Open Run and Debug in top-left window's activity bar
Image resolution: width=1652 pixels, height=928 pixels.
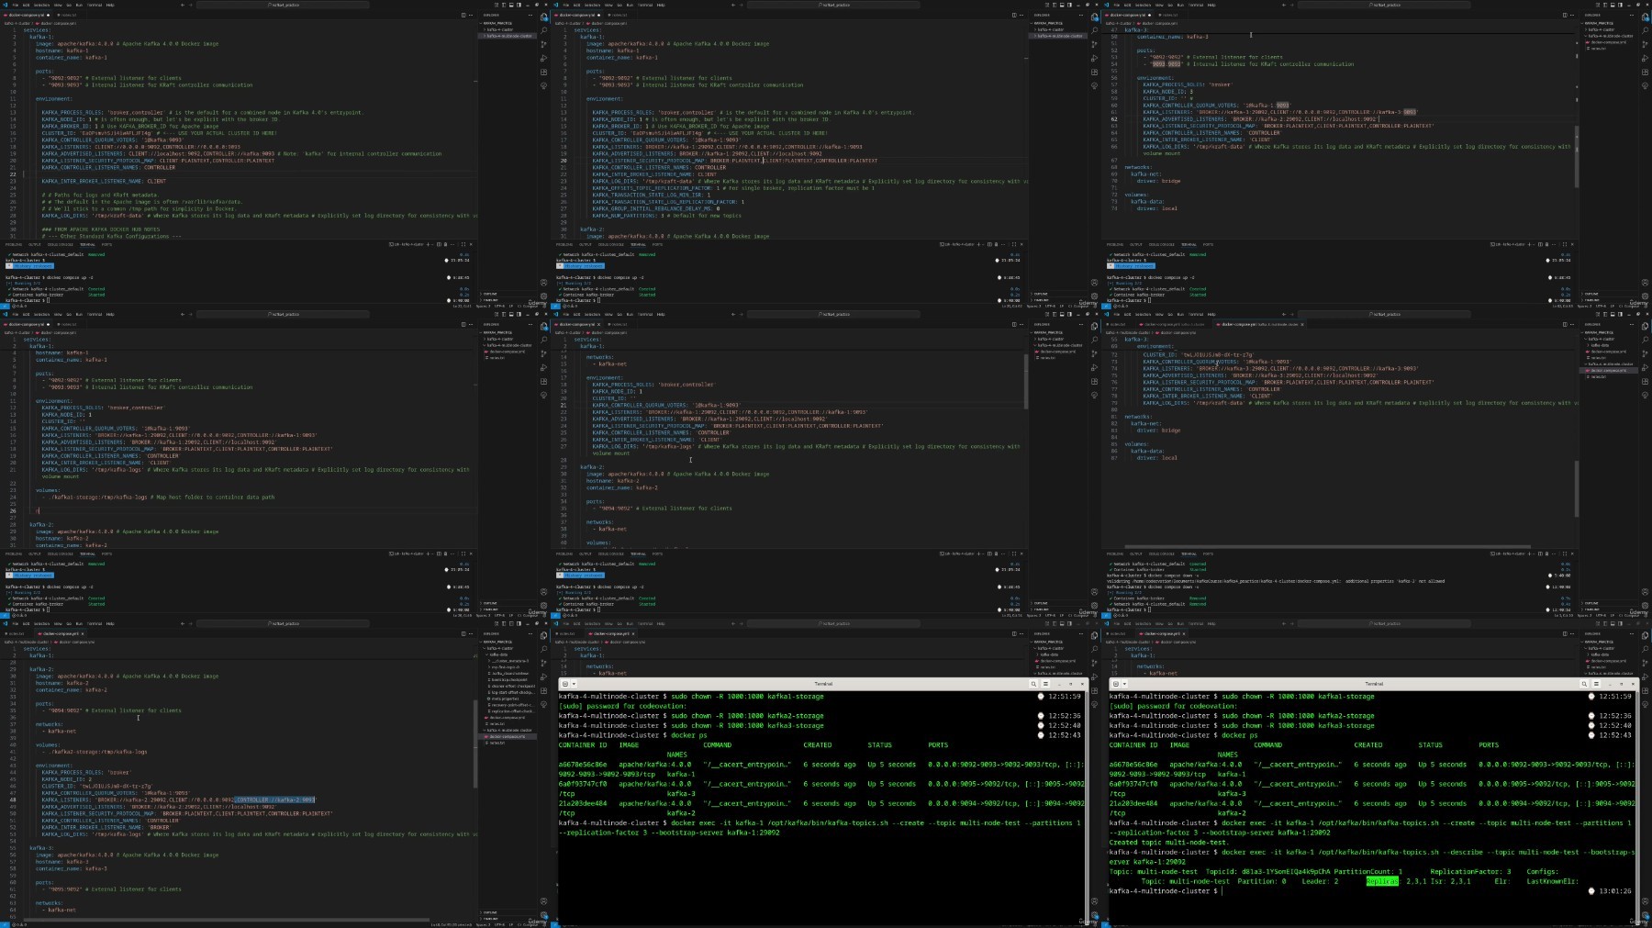point(544,58)
